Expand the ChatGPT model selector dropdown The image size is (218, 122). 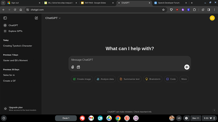point(53,18)
